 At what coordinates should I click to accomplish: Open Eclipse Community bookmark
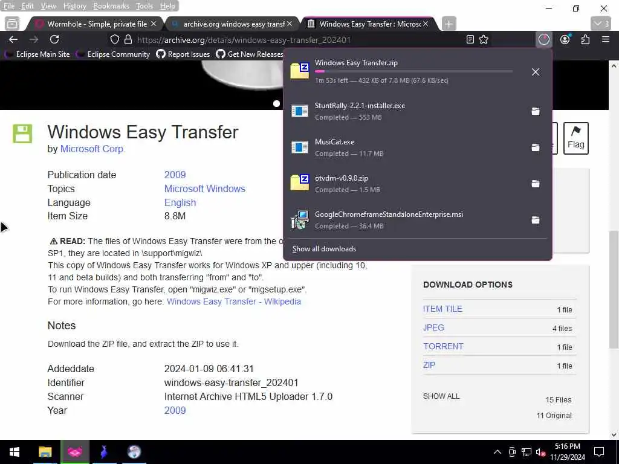point(113,54)
